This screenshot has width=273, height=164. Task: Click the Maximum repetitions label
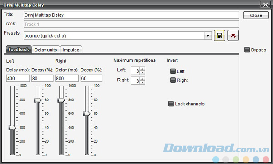[134, 60]
